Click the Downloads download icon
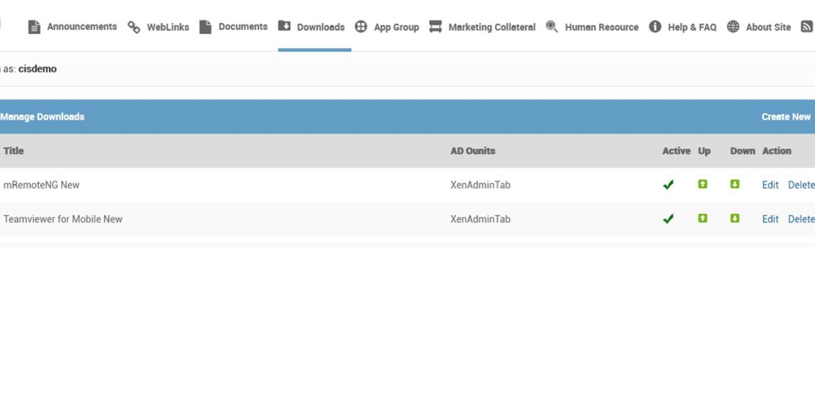This screenshot has height=407, width=815. pyautogui.click(x=285, y=26)
